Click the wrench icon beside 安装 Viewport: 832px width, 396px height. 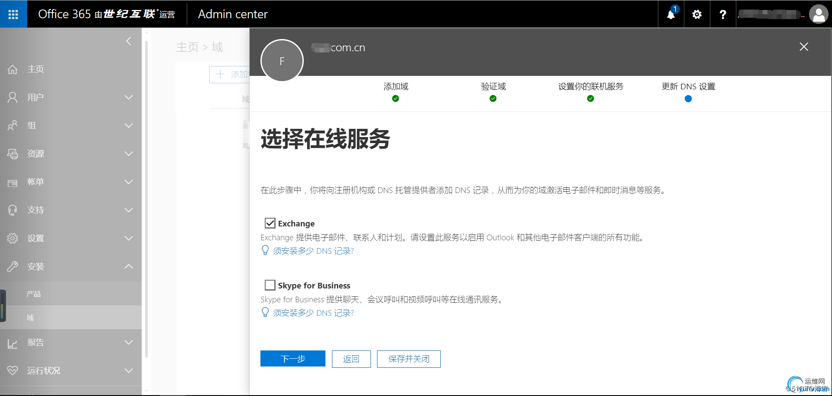pos(13,267)
